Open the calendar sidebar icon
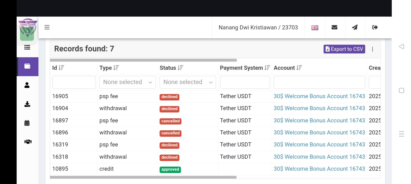Screen dimensions: 411x184 point(27,123)
